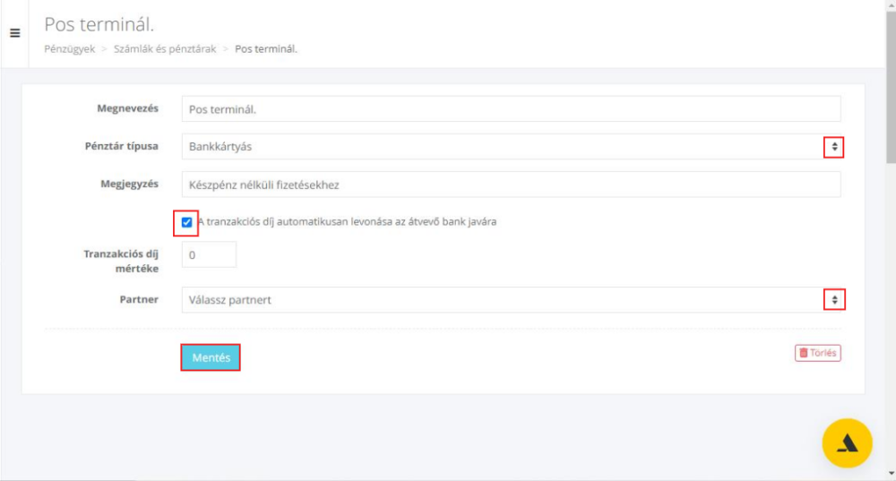896x481 pixels.
Task: Toggle automatic transaction fee deduction checkbox
Action: (x=187, y=222)
